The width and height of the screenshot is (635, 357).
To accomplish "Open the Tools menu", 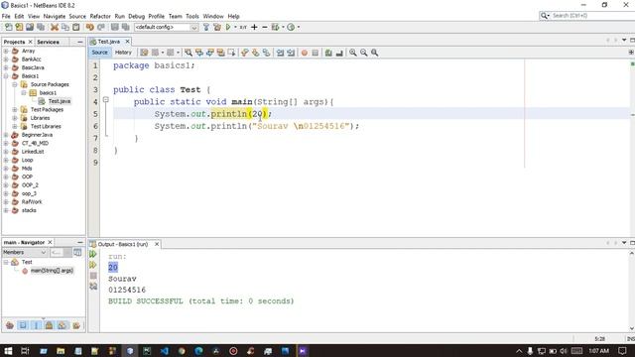I will (192, 16).
